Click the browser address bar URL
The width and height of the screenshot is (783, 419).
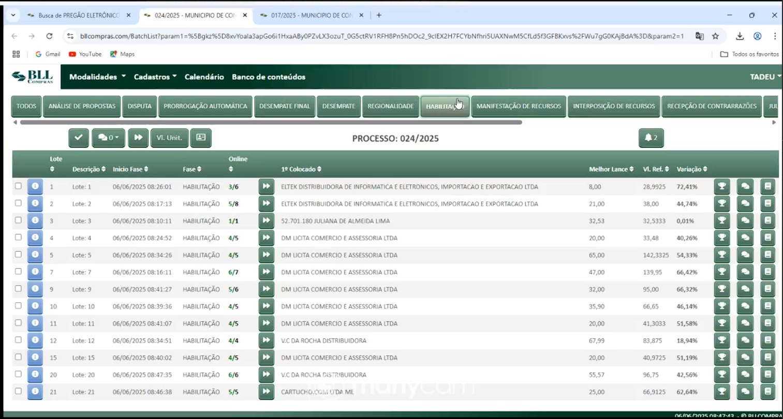click(x=382, y=36)
